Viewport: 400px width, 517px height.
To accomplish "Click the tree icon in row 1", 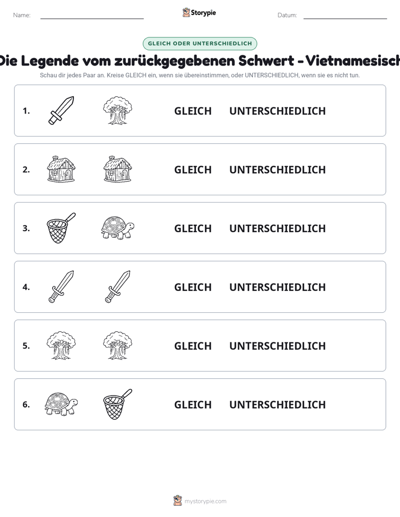I will tap(118, 110).
